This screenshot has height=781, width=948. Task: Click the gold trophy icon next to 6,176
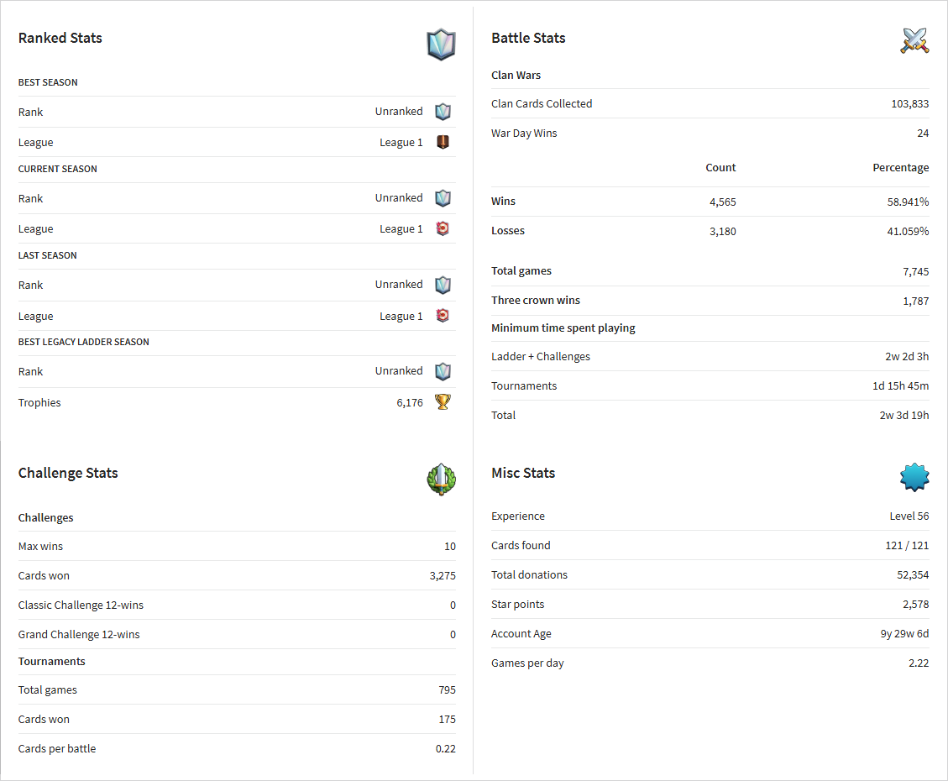click(x=443, y=402)
